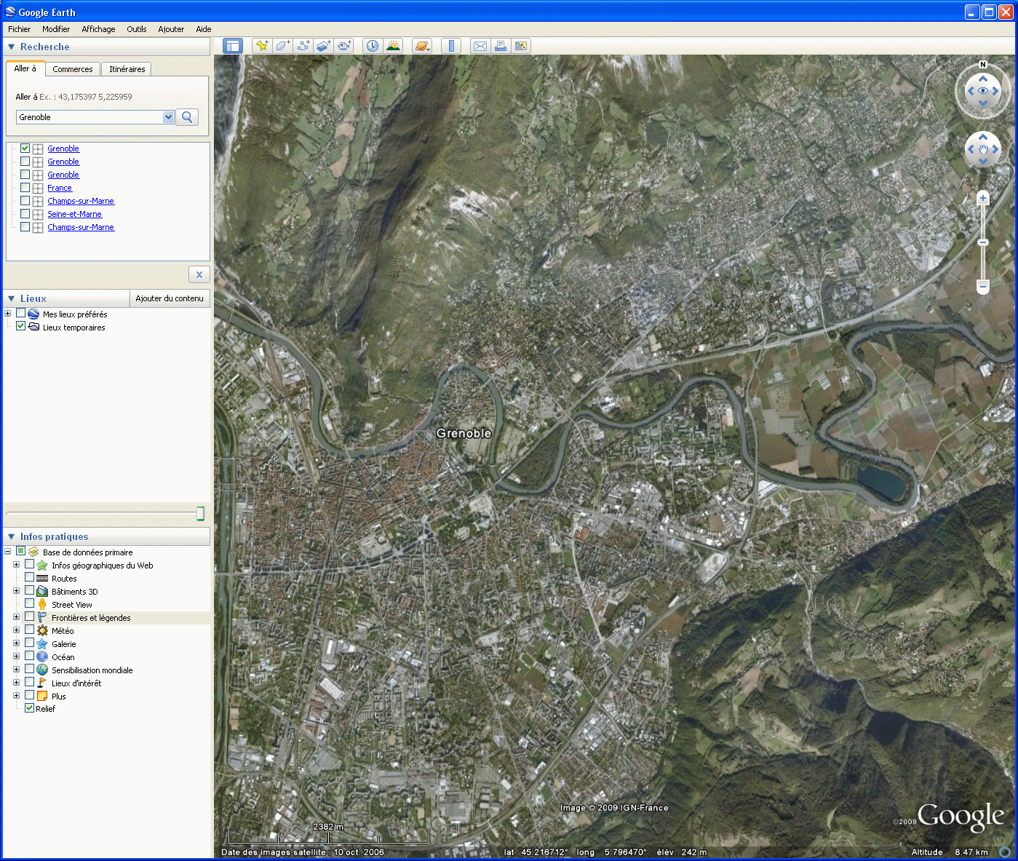Uncheck the first Grenoble search result
Screen dimensions: 1018x861
click(x=25, y=148)
